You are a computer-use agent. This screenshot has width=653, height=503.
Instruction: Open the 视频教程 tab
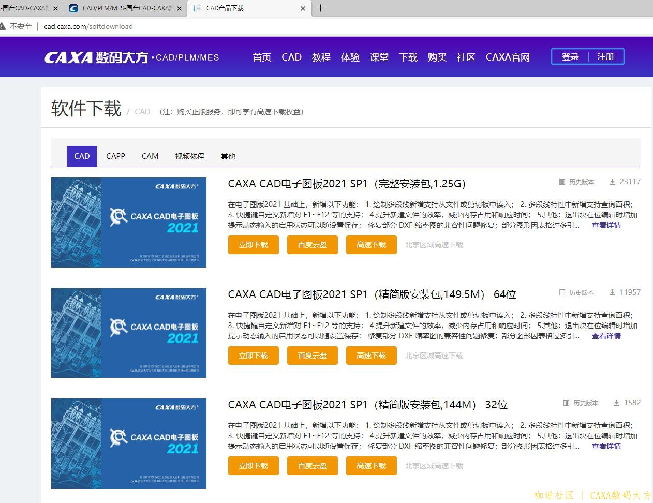point(189,156)
